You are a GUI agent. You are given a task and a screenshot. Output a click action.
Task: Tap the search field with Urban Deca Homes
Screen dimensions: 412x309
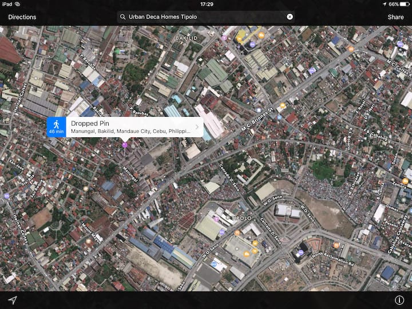click(206, 17)
